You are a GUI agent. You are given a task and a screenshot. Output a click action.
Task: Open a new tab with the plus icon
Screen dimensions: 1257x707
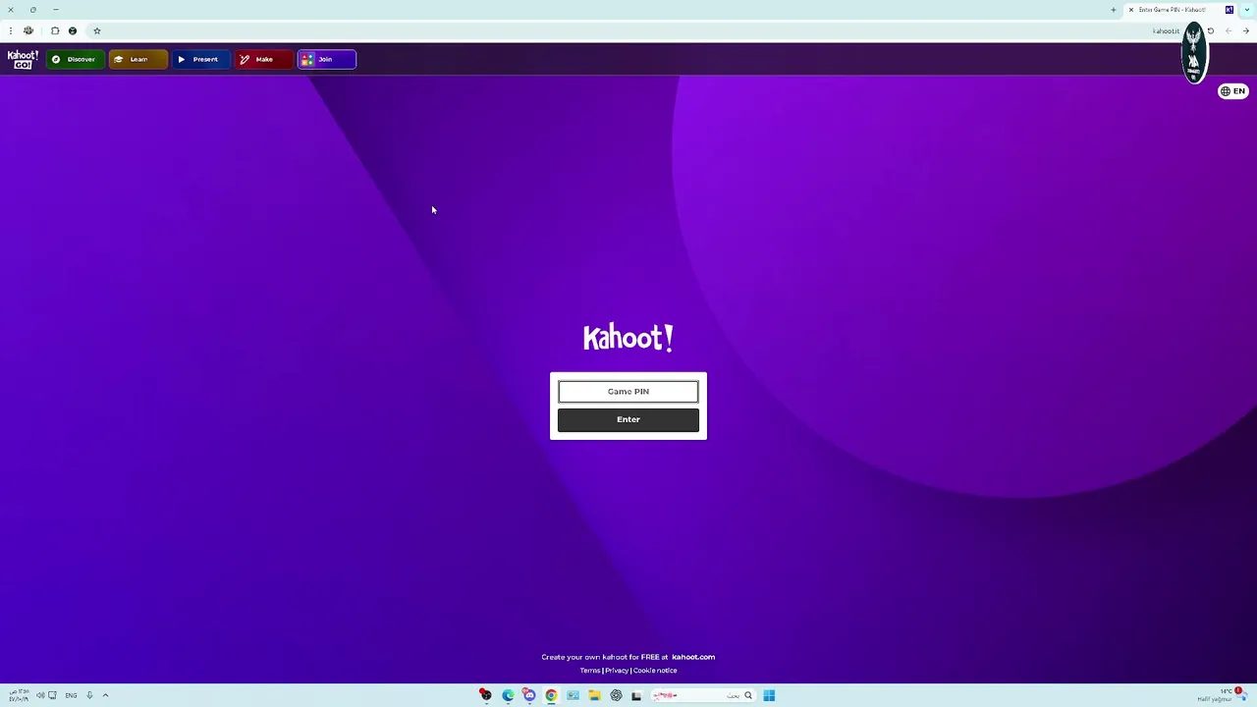[x=1114, y=10]
